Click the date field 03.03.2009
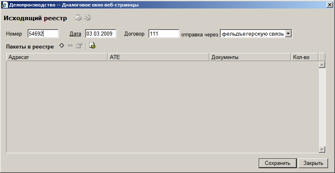 pos(101,34)
